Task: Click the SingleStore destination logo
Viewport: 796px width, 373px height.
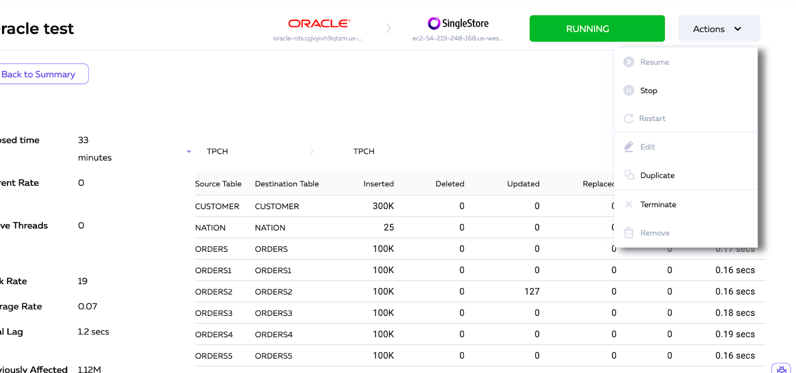Action: point(458,23)
